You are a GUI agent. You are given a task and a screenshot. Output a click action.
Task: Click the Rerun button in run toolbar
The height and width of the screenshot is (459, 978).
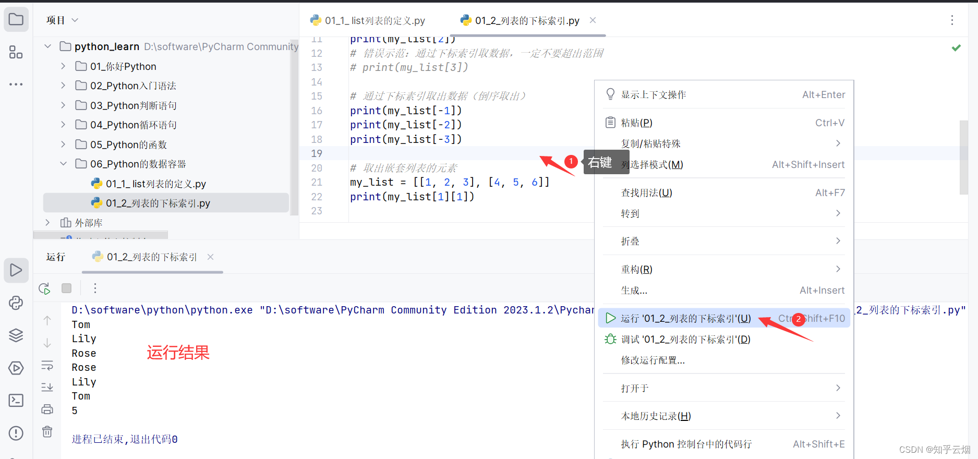45,288
